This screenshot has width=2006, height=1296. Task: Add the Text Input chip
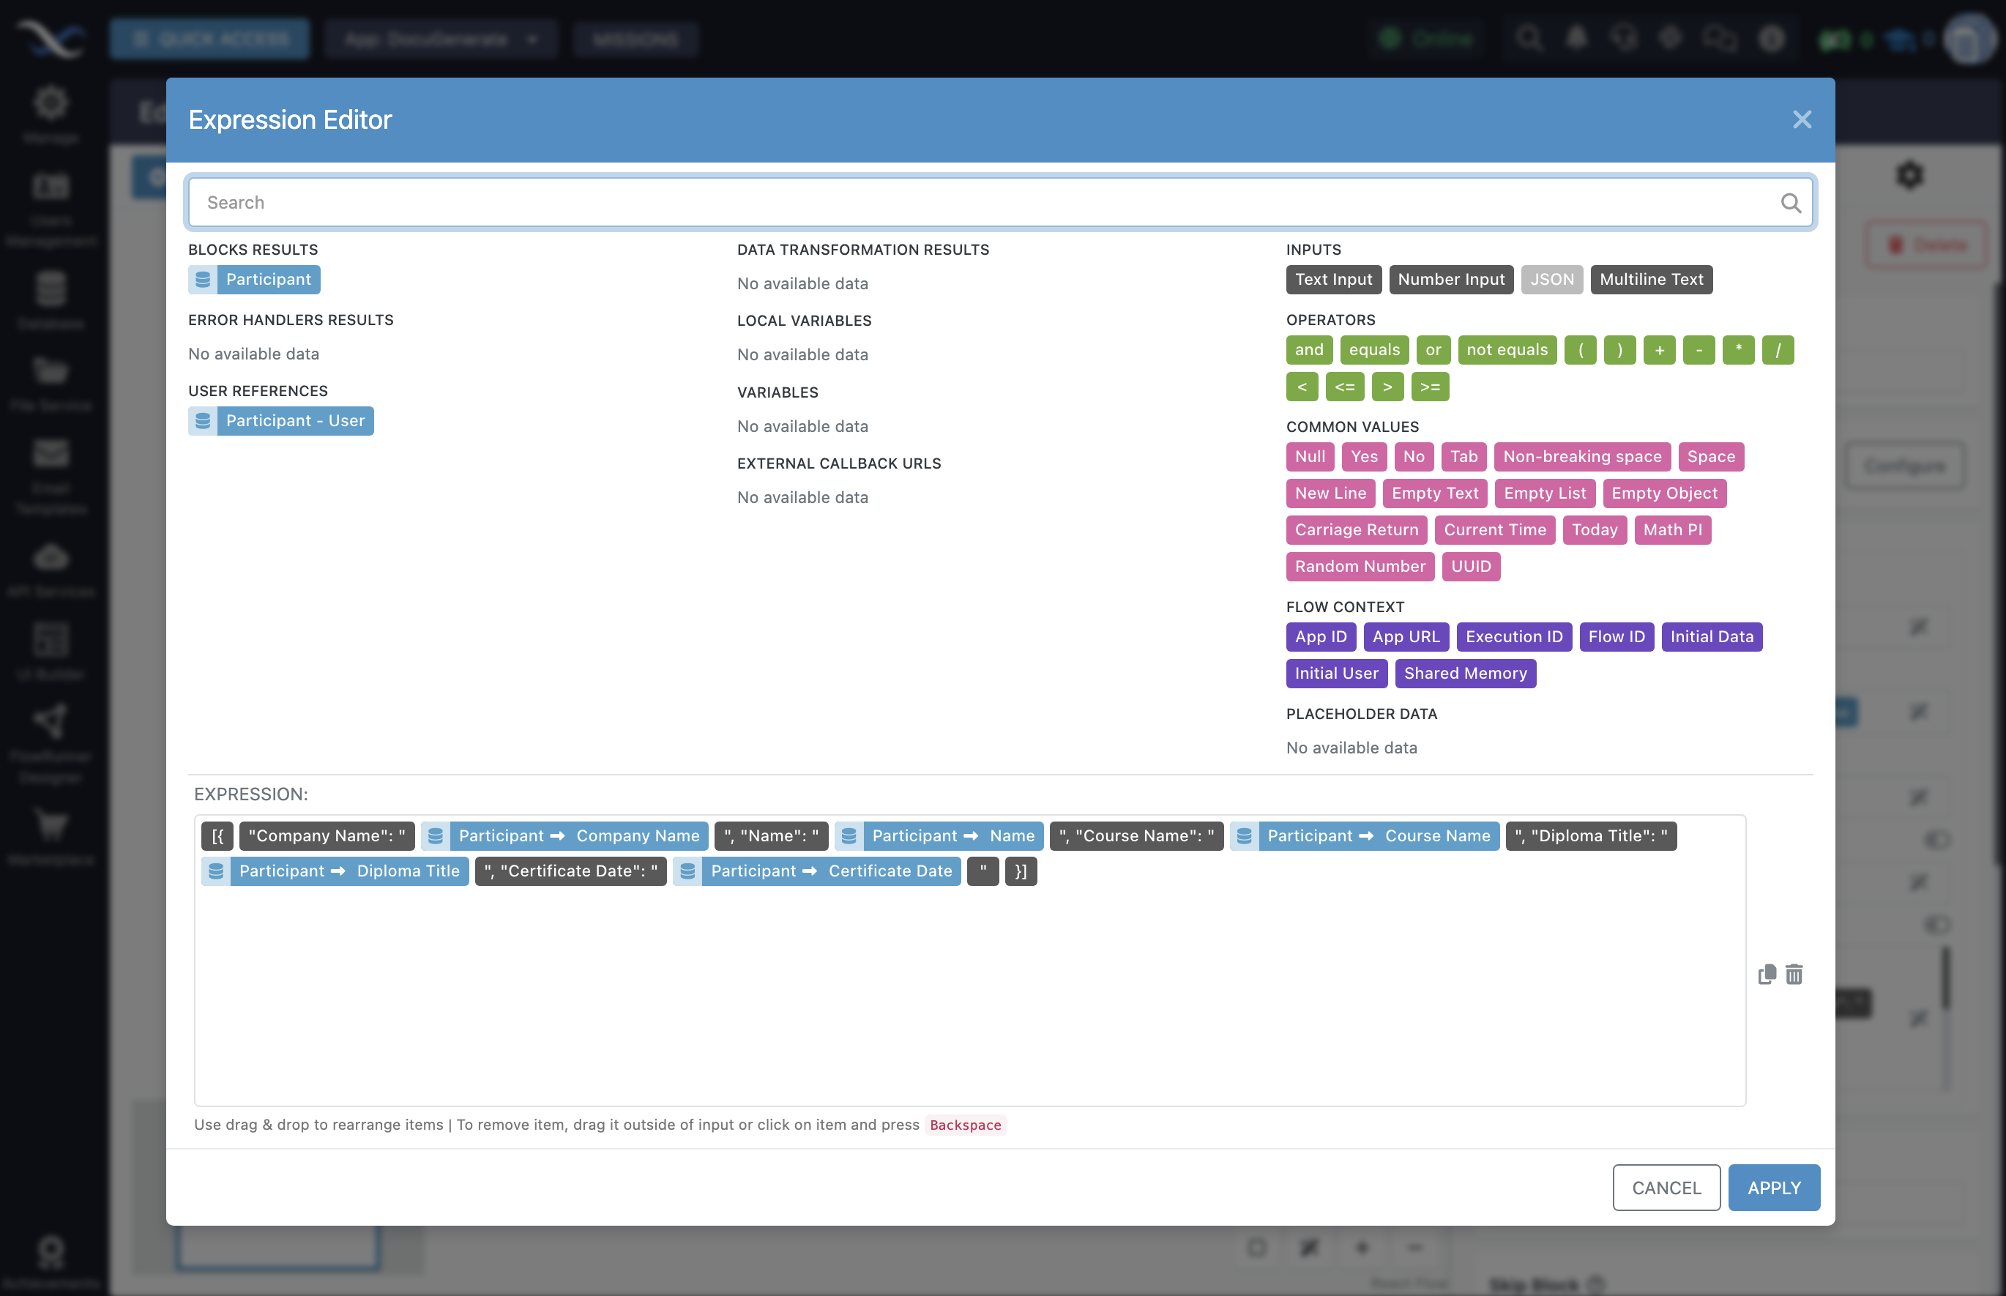coord(1333,280)
